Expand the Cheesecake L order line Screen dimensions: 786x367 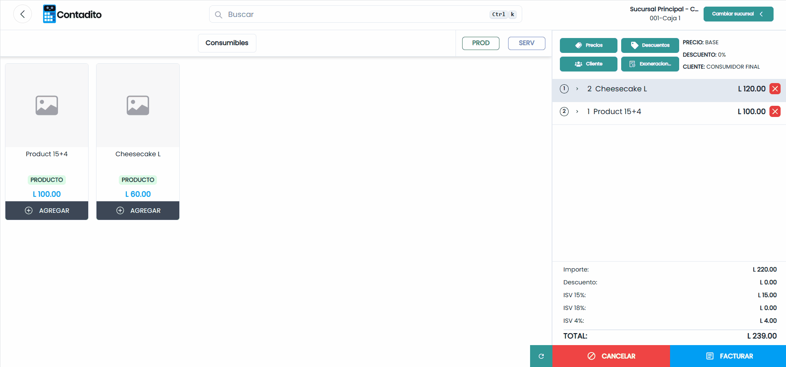(577, 89)
